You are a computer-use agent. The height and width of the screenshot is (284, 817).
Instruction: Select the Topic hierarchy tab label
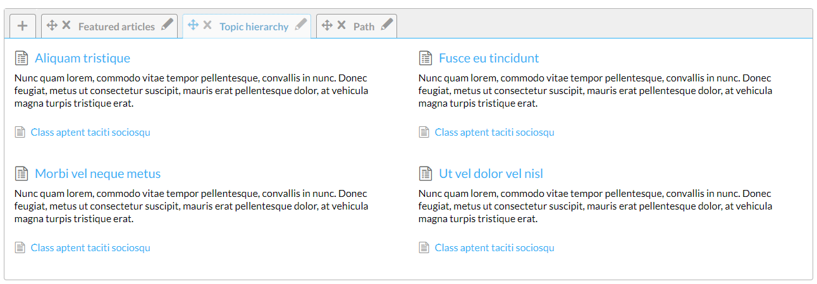(x=254, y=27)
